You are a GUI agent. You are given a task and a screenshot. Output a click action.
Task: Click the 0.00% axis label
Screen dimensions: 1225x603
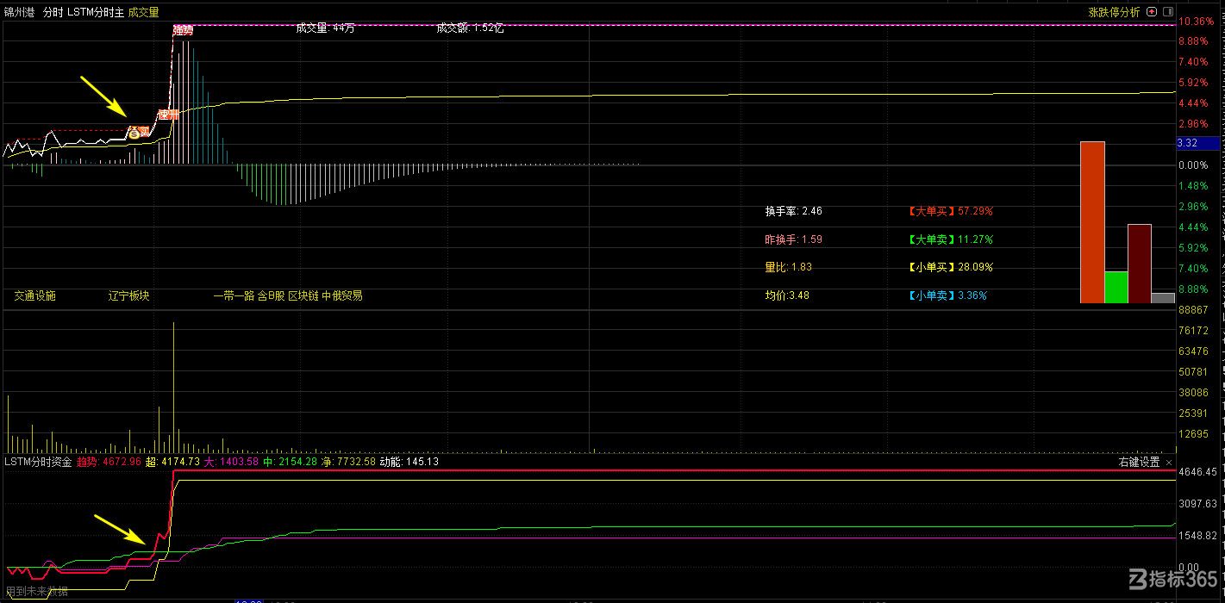coord(1192,165)
